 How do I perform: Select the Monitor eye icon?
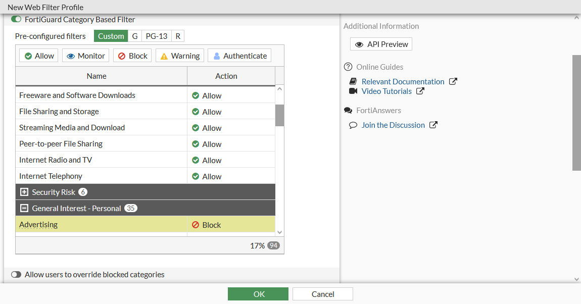tap(71, 55)
